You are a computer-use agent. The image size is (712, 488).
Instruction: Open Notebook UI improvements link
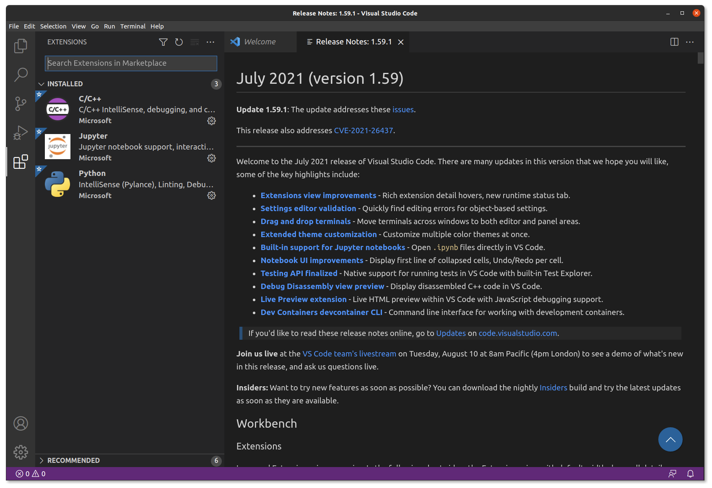(x=312, y=260)
